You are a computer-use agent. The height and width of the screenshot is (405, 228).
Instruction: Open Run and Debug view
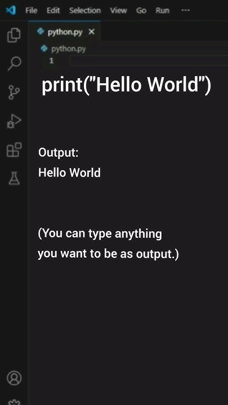(14, 121)
